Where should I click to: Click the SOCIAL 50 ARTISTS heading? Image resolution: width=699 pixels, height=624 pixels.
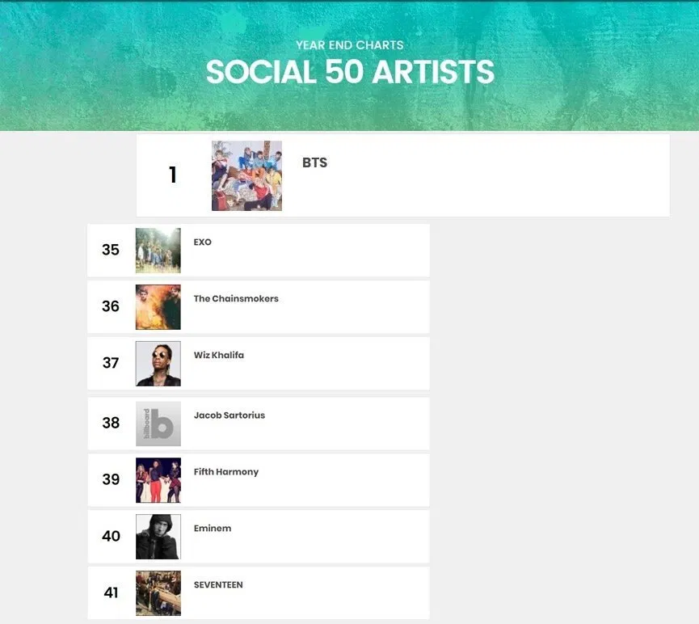pos(349,73)
